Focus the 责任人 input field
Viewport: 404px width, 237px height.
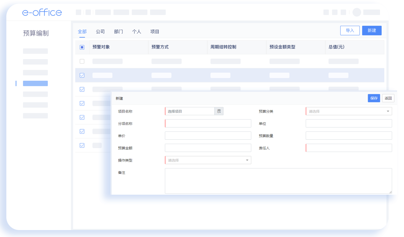click(x=349, y=148)
